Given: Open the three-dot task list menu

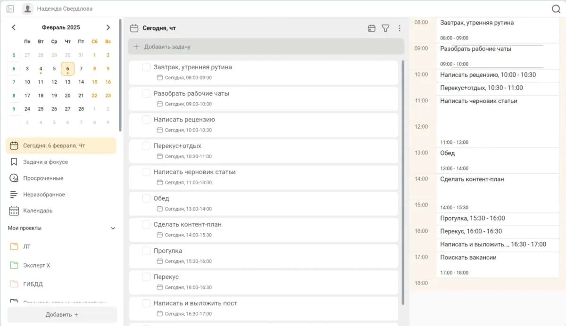Looking at the screenshot, I should click(x=400, y=28).
